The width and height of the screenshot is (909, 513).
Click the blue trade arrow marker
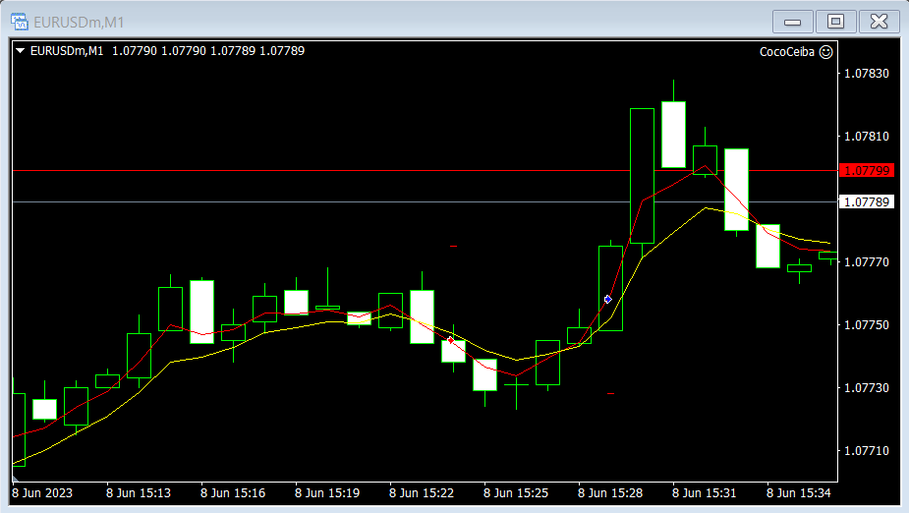(608, 299)
